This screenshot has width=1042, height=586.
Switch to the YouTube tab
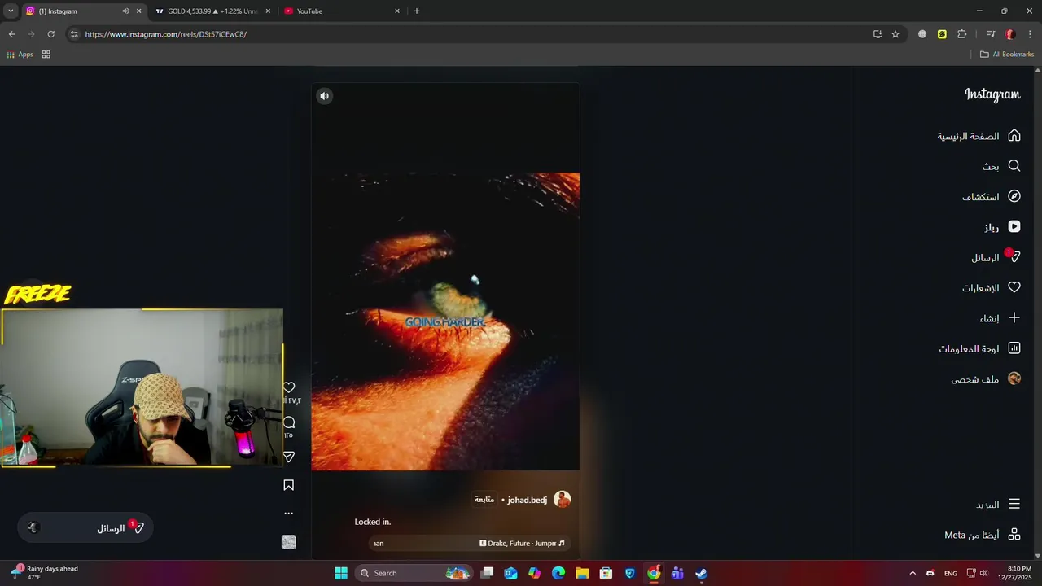pos(342,11)
